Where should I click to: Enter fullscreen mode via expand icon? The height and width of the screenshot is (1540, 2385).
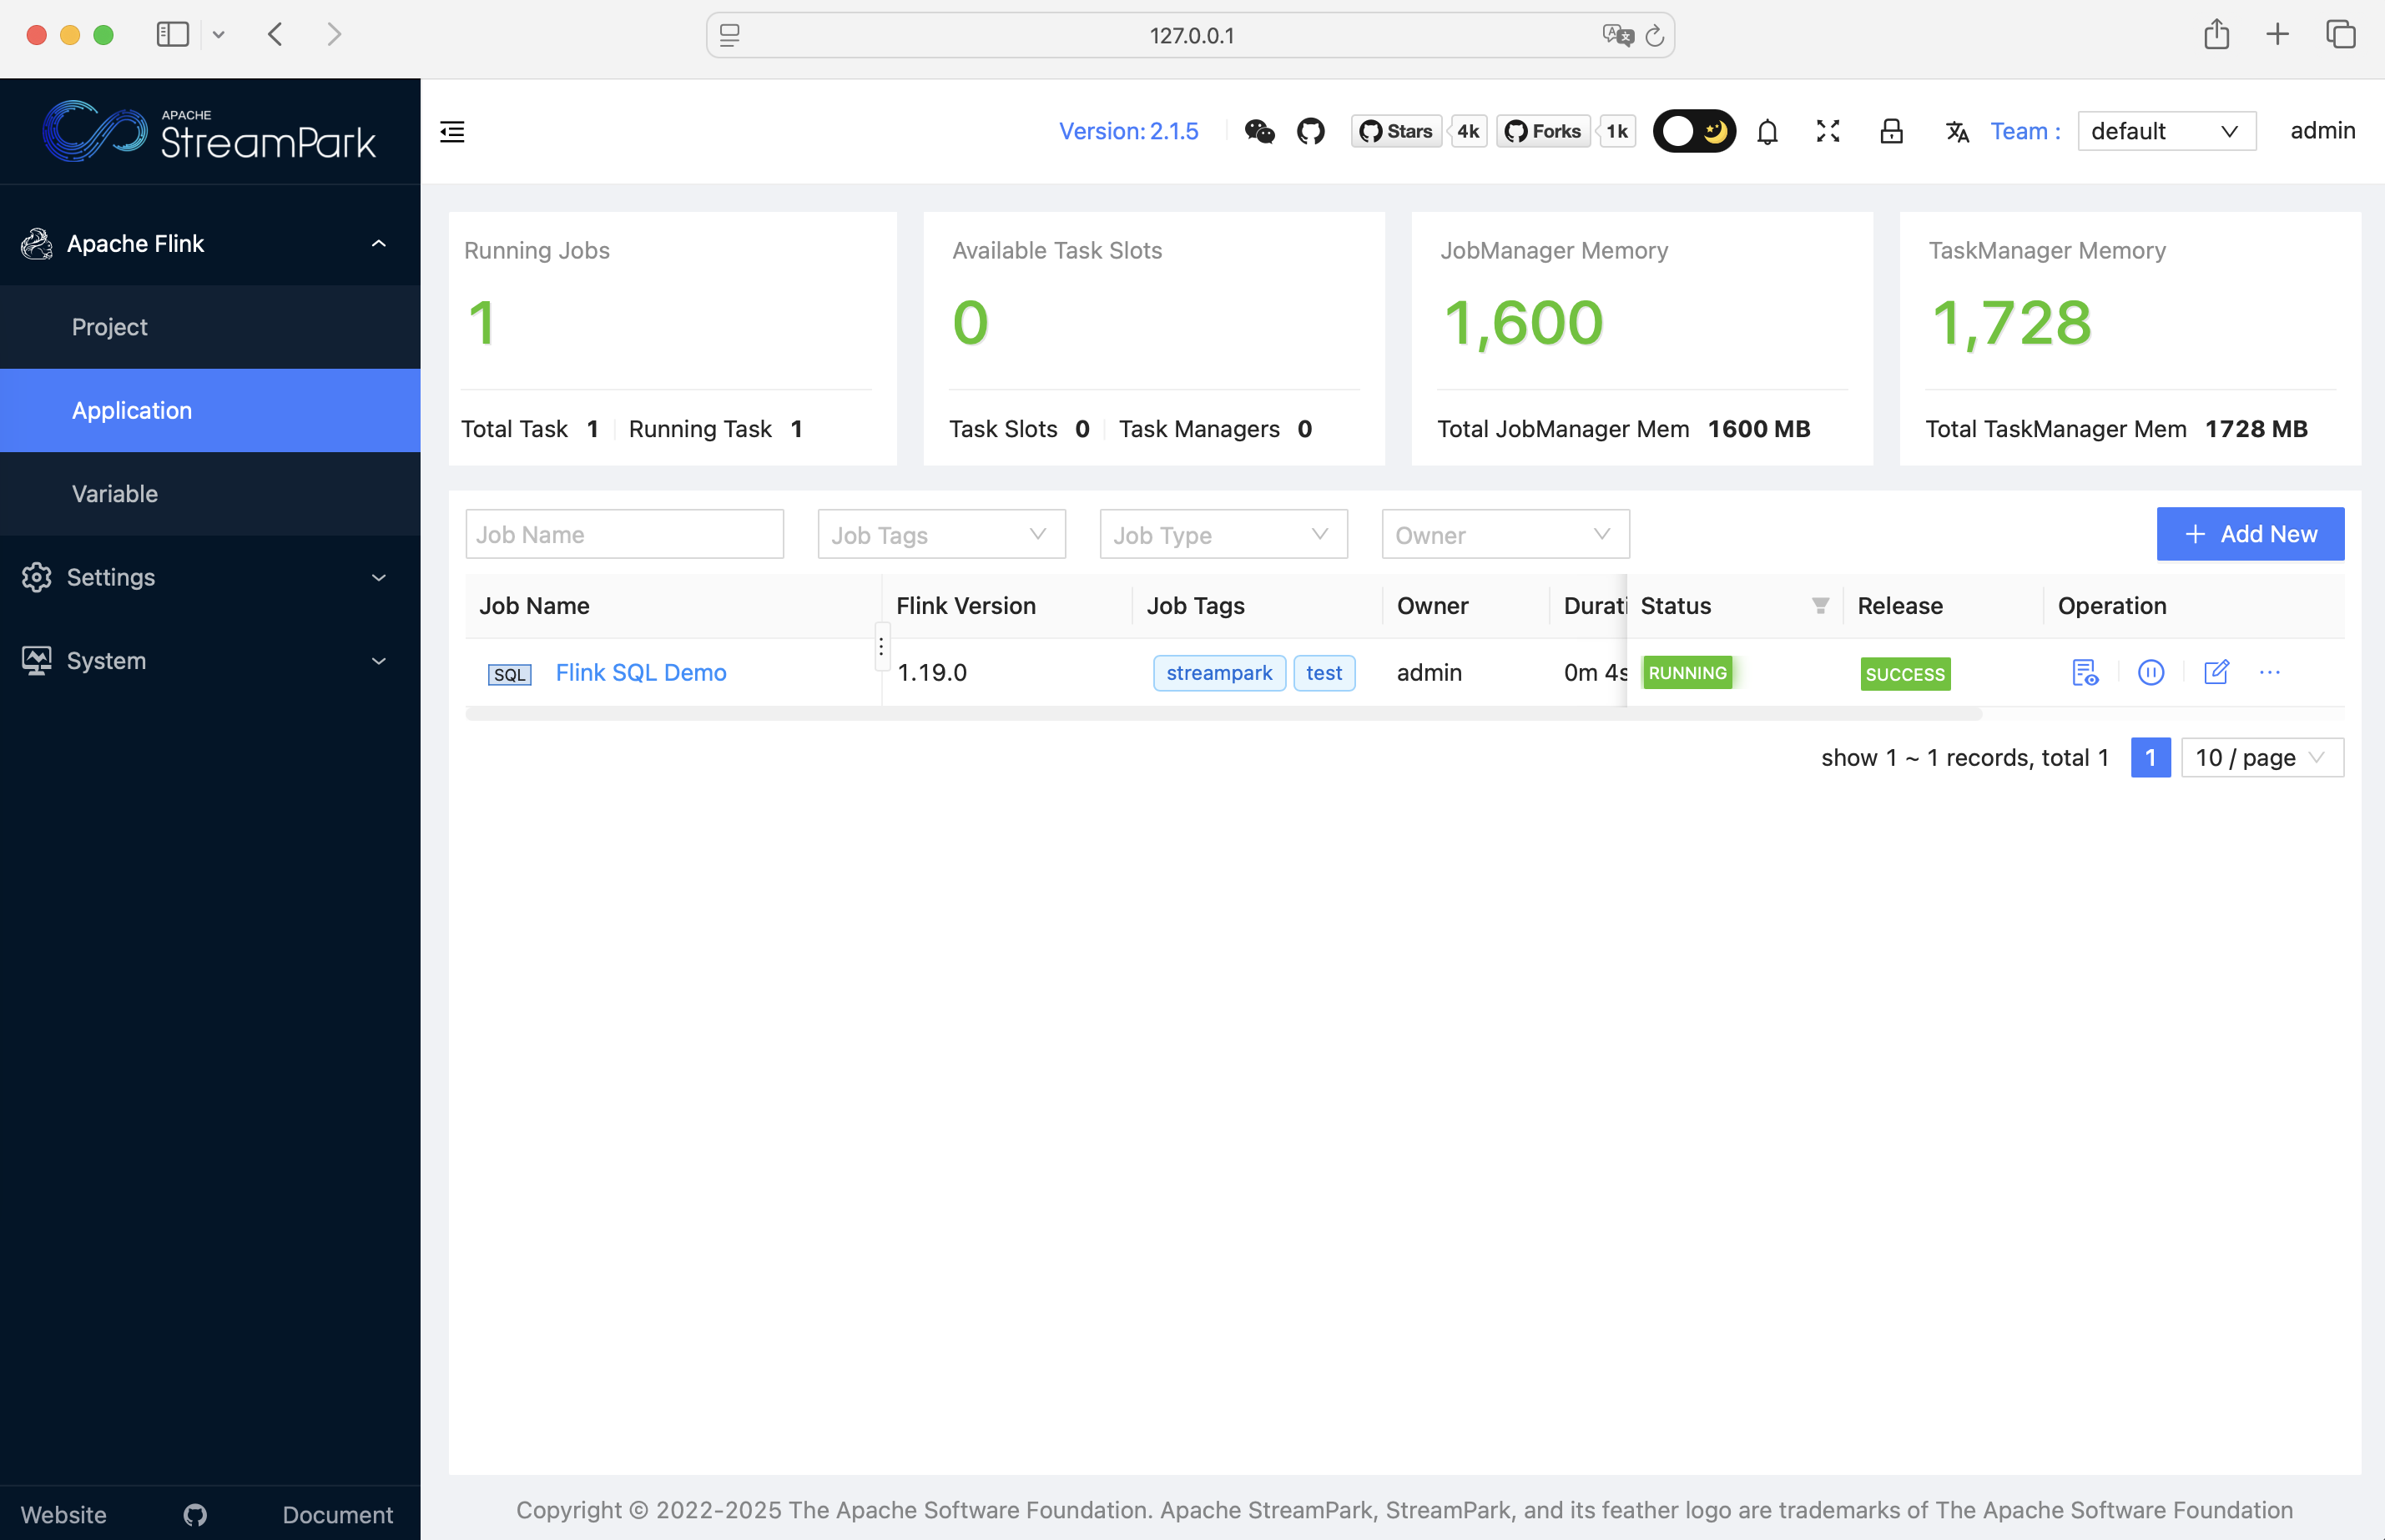pyautogui.click(x=1828, y=131)
